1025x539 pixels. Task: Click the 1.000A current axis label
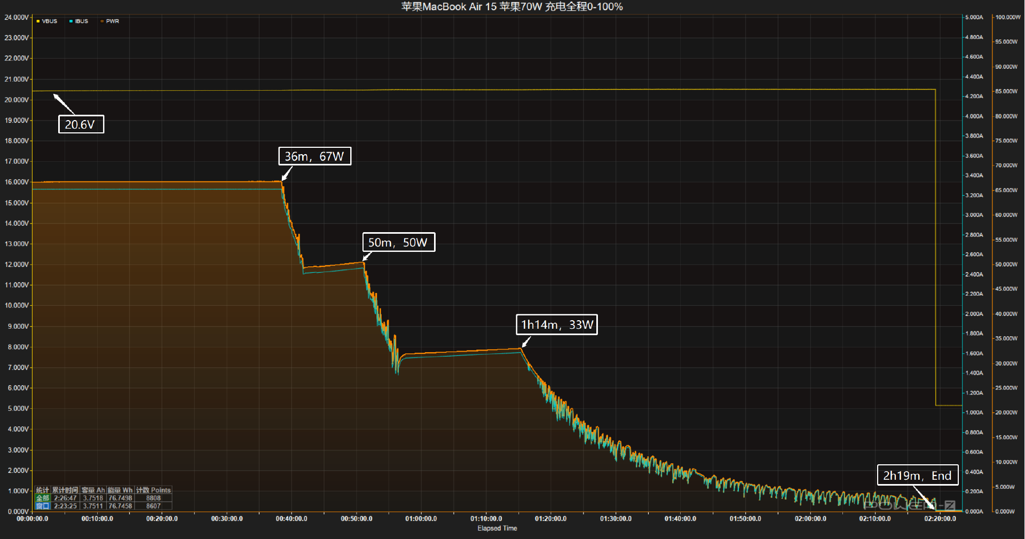[x=974, y=413]
